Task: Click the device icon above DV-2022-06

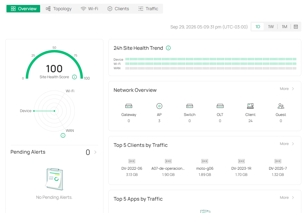Action: point(132,161)
